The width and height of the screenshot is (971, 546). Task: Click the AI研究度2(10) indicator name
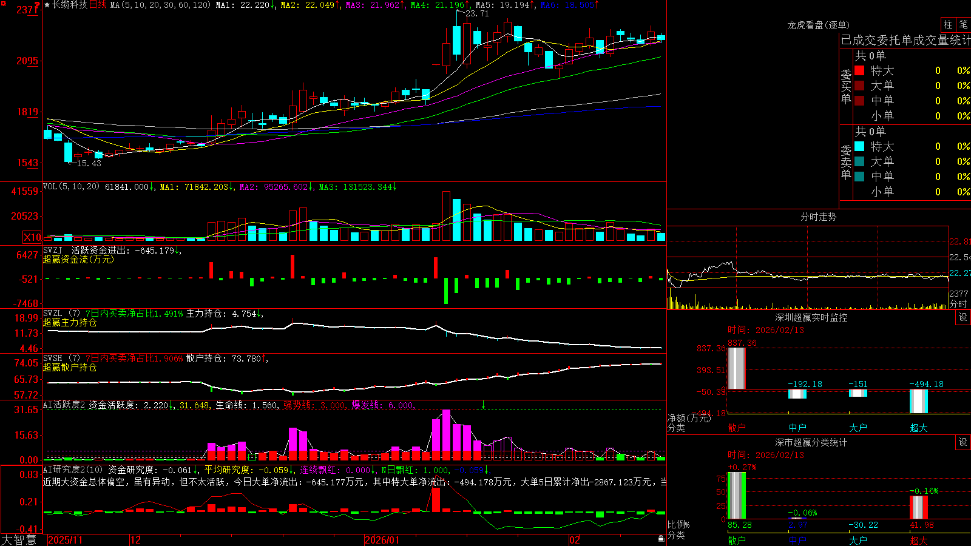[73, 470]
